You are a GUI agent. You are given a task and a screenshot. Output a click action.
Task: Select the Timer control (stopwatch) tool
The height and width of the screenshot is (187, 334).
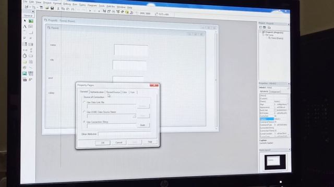click(x=25, y=56)
